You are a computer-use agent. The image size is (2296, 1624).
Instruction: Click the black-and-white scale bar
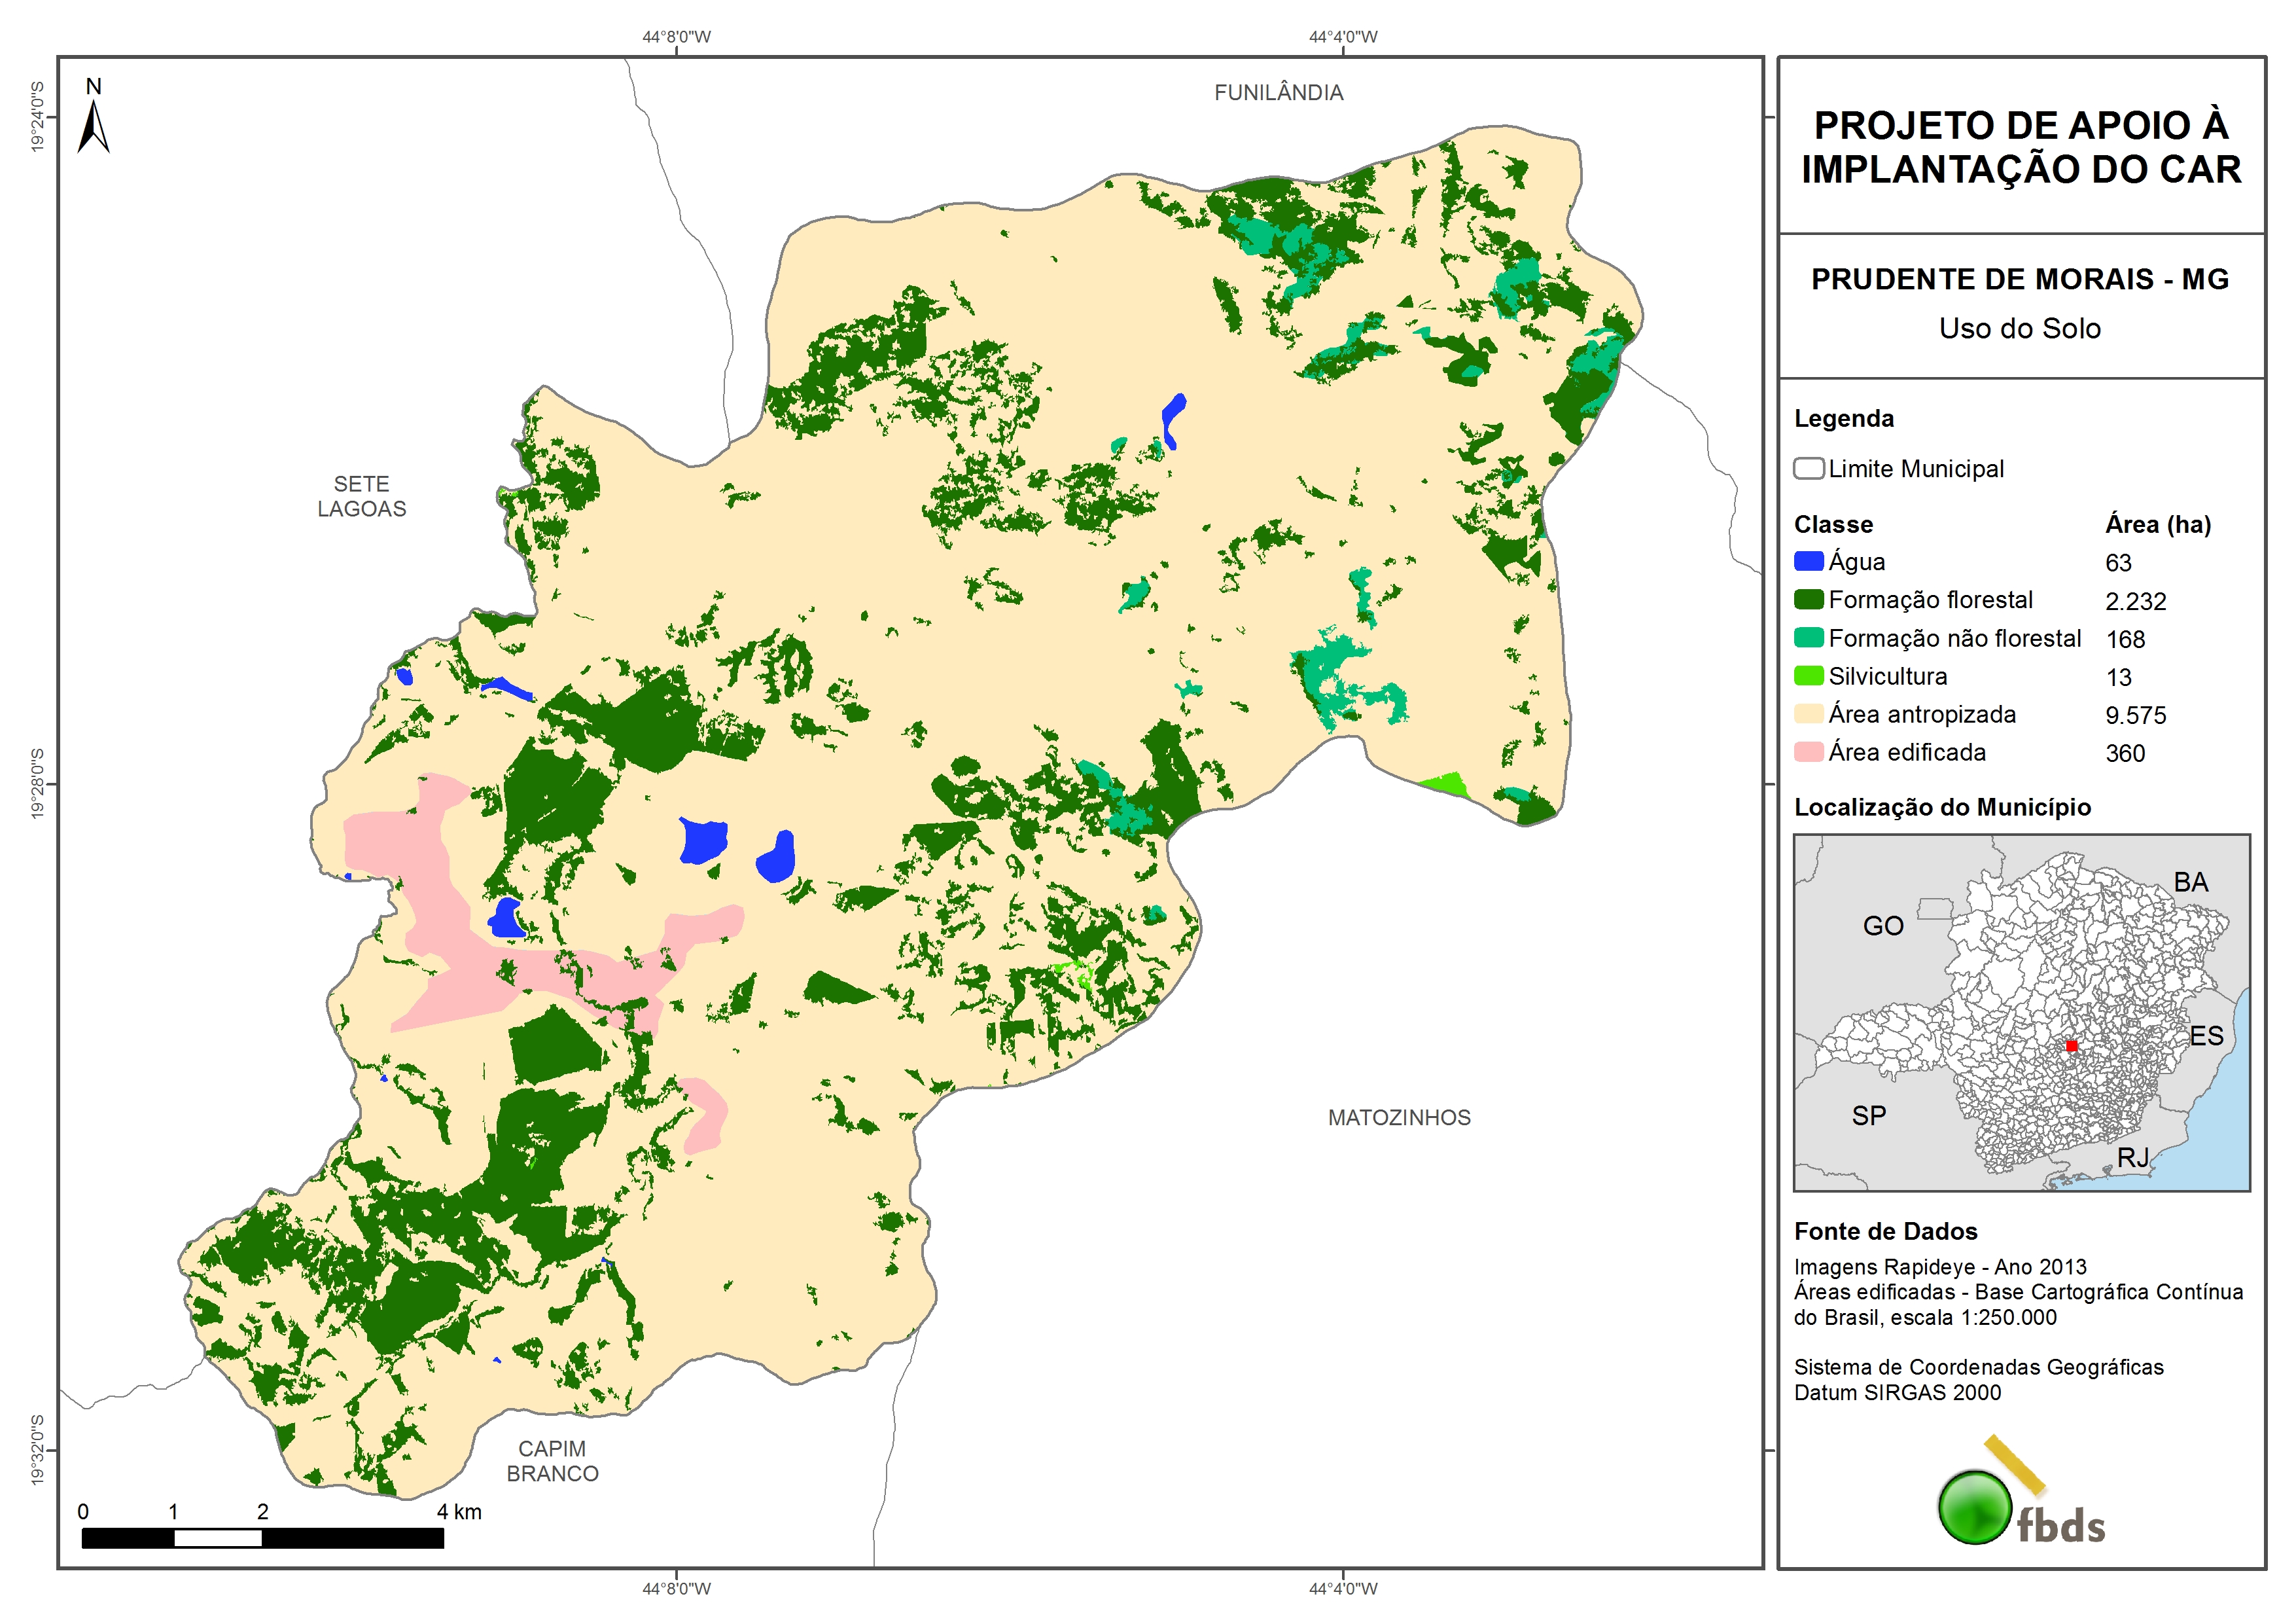262,1538
